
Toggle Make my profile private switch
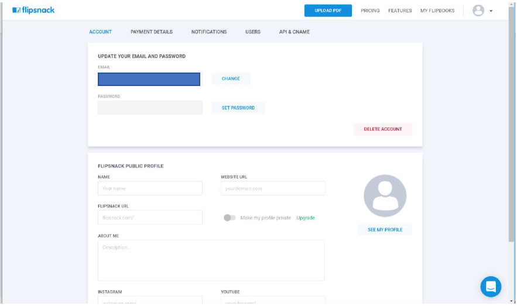230,218
